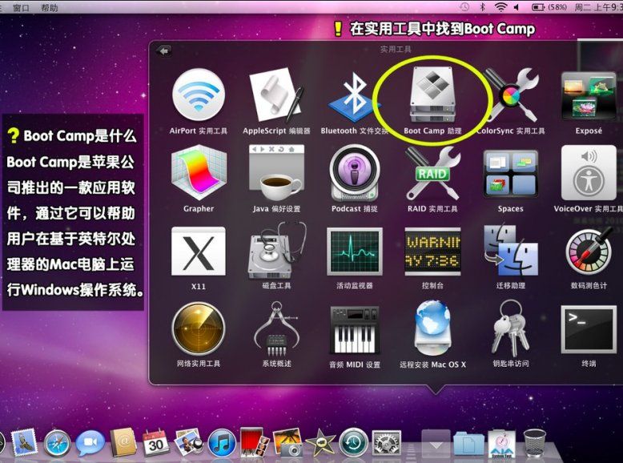Open Address Book in the Dock
This screenshot has height=463, width=623.
[x=123, y=443]
